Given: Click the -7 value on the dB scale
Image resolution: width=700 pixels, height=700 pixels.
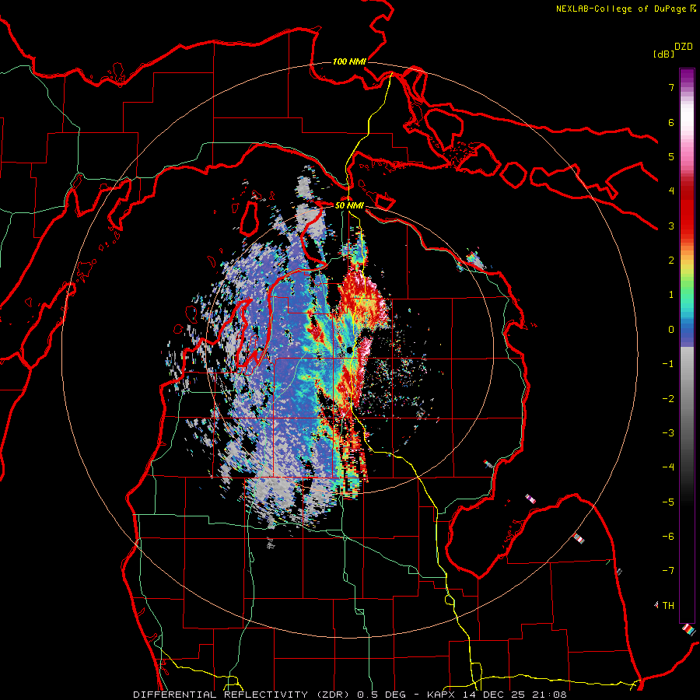Looking at the screenshot, I should click(x=668, y=571).
